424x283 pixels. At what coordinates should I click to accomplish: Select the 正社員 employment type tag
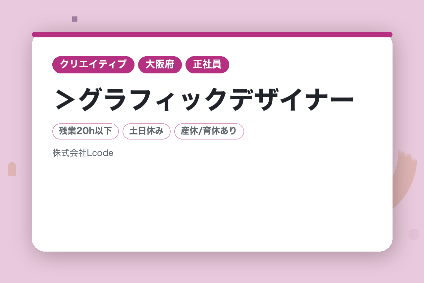[x=207, y=65]
